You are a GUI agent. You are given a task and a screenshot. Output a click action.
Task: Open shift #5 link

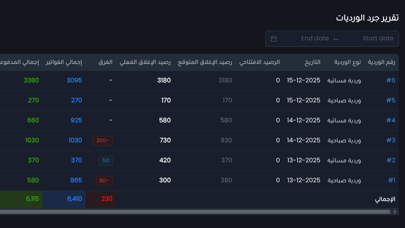[x=390, y=100]
